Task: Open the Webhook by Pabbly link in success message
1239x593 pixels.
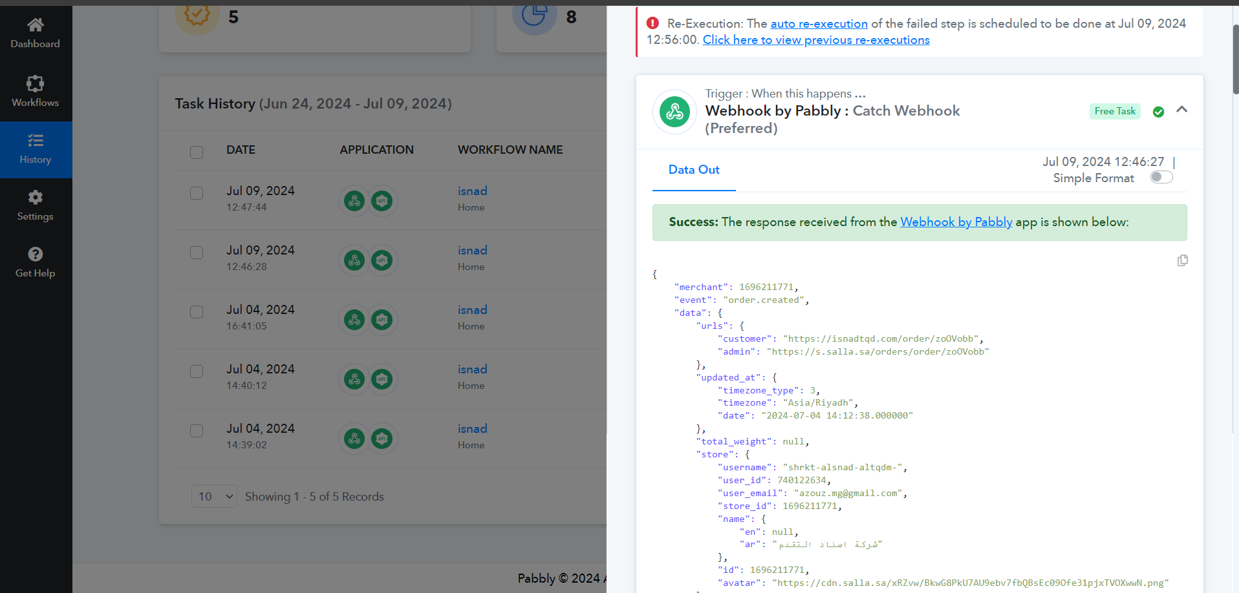Action: point(956,222)
